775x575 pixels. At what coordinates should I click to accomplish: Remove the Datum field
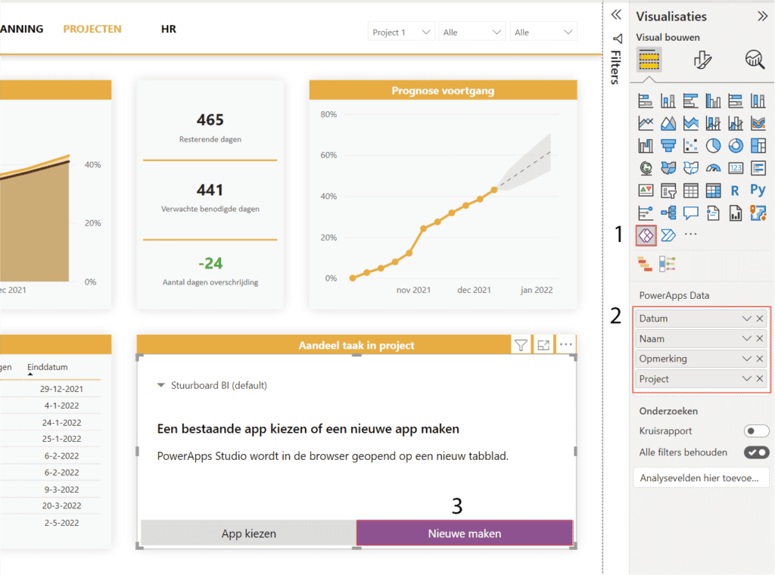click(760, 319)
